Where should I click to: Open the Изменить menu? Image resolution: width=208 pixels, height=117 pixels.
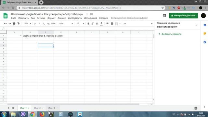[23, 18]
